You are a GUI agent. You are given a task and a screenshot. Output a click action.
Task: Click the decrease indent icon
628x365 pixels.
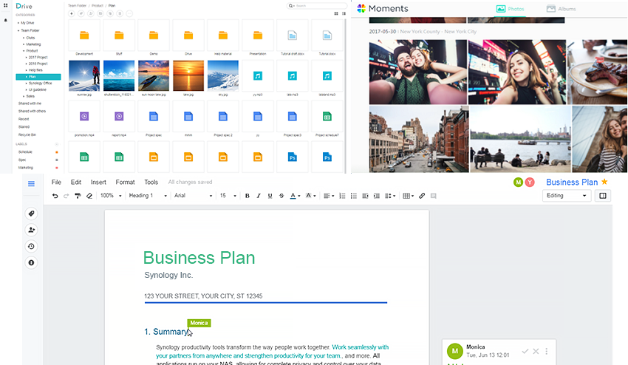(365, 196)
